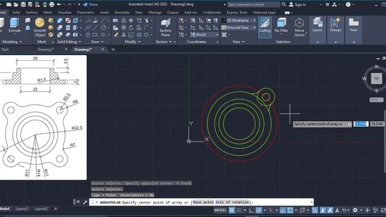Open the World coordinate system dropdown
Screen dimensions: 386x217
point(204,35)
